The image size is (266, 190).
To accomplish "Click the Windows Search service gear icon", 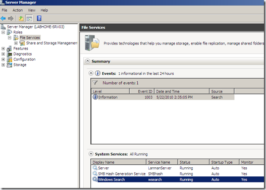I will (95, 179).
